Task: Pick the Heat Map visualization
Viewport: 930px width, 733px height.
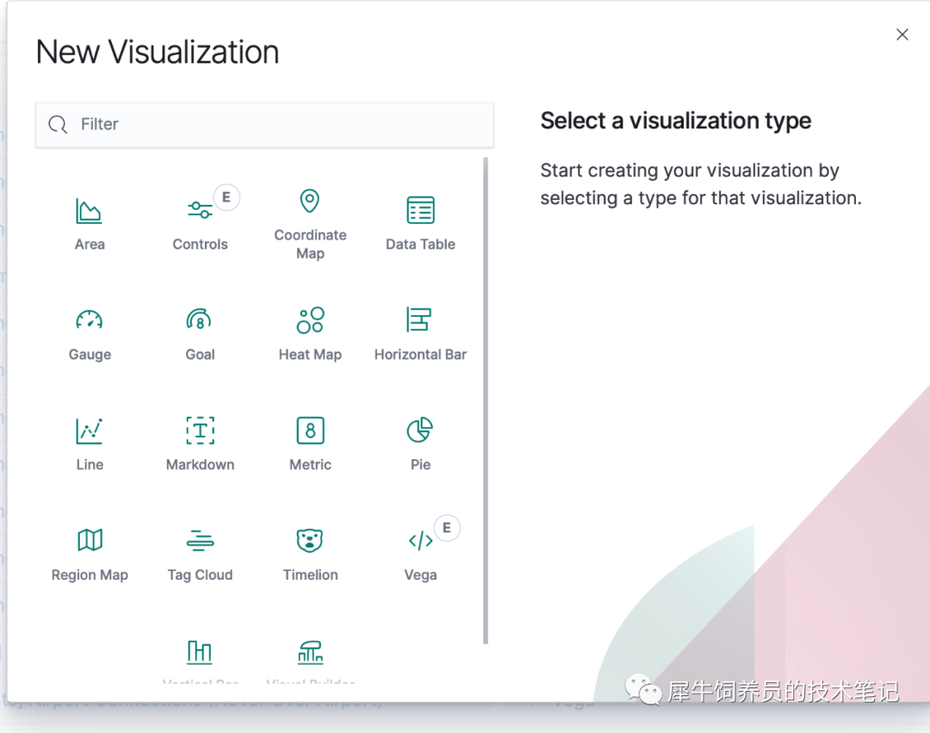Action: tap(310, 334)
